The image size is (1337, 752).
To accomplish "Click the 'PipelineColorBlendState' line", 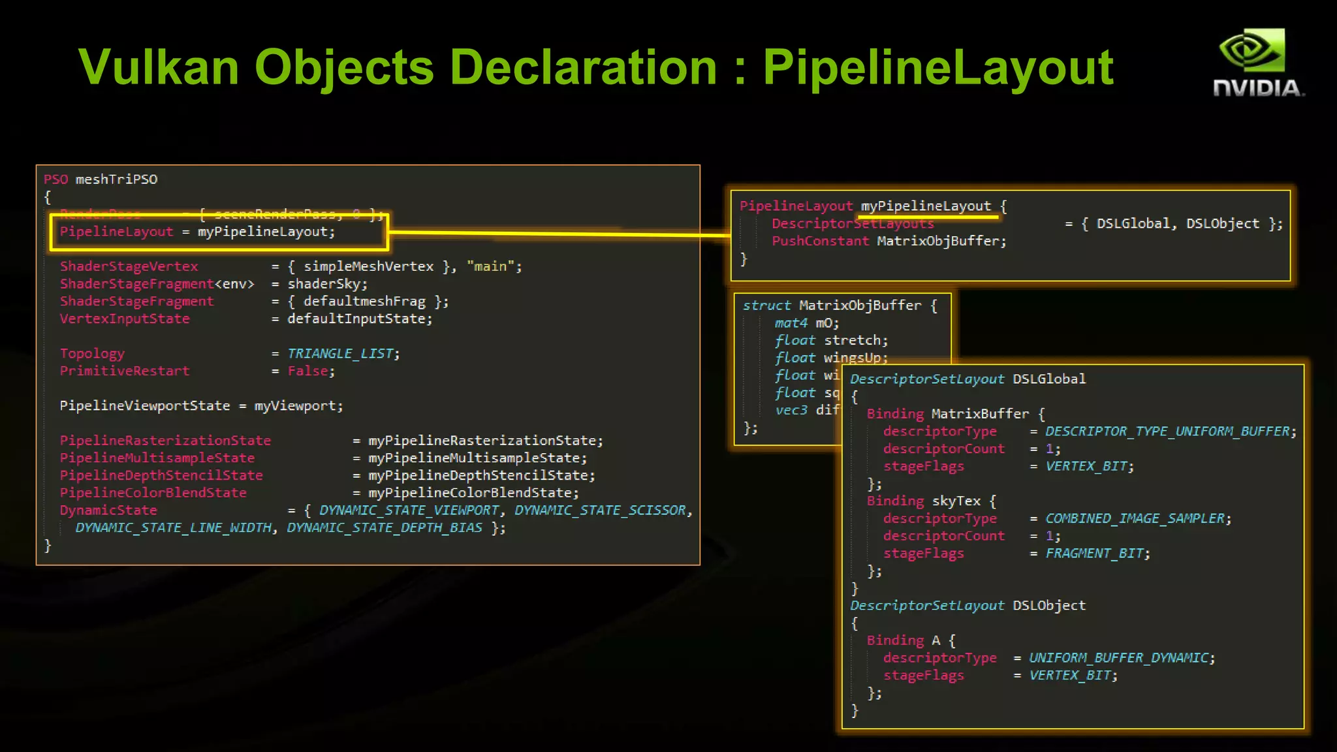I will click(319, 493).
